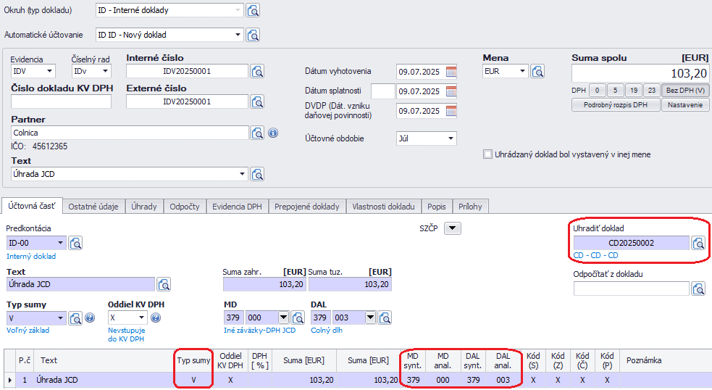The height and width of the screenshot is (390, 712).
Task: Click info icon beside Partner field
Action: coord(273,133)
